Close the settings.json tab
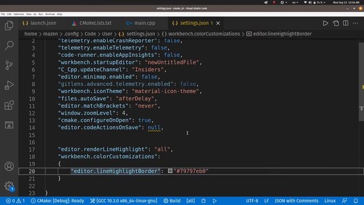364x205 pixels. point(218,23)
